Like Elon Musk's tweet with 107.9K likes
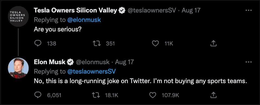Image resolution: width=260 pixels, height=105 pixels. [153, 95]
